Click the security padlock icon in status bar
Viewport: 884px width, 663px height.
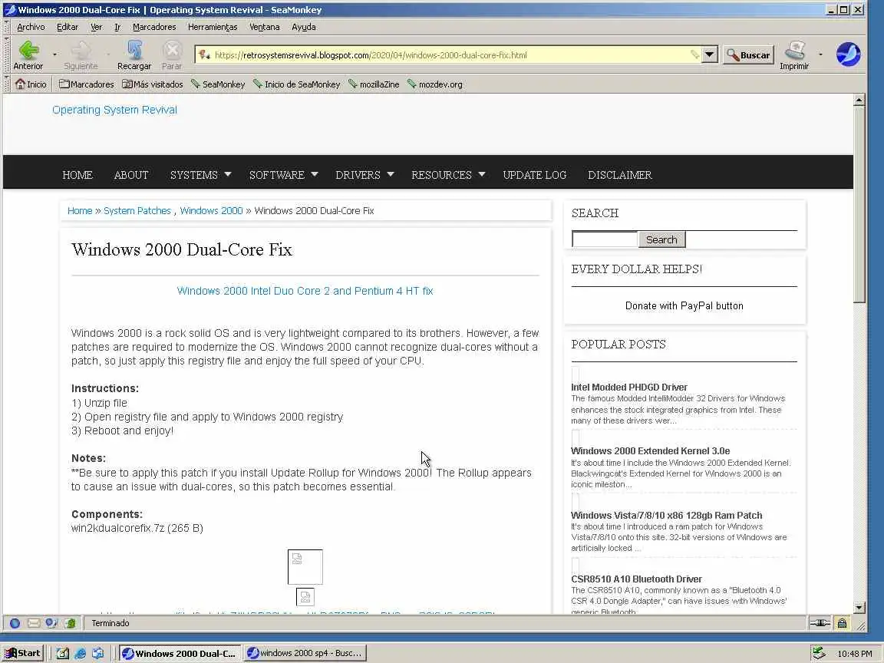(842, 623)
